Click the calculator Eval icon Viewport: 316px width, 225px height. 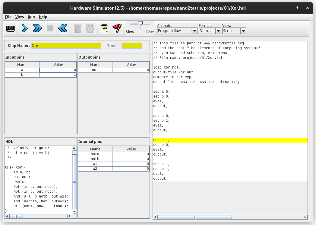click(77, 28)
